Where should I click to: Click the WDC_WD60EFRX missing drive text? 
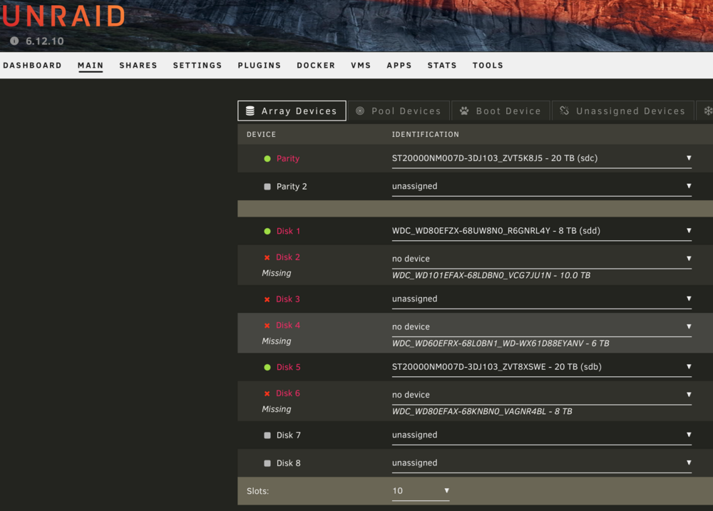(x=501, y=344)
